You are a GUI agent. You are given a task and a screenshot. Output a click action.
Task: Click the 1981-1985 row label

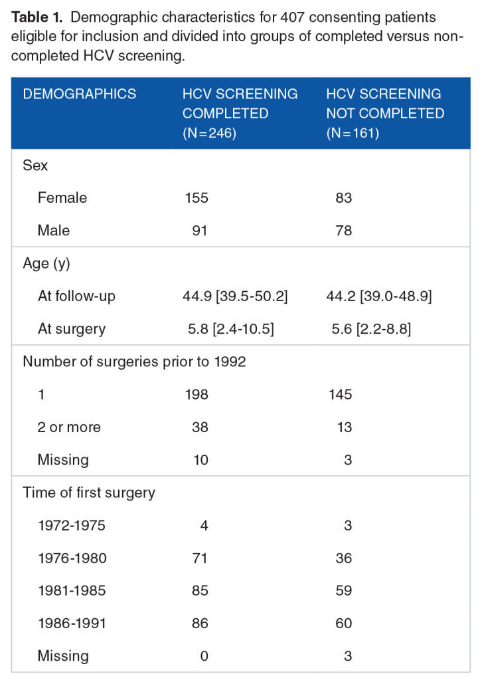tap(72, 591)
